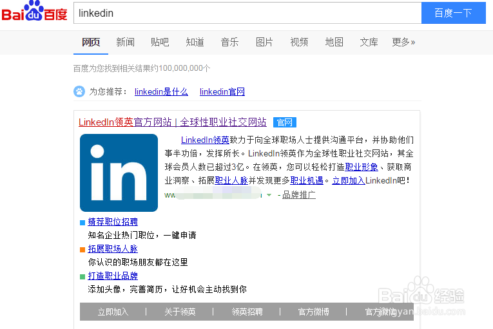493x329 pixels.
Task: Open the 打造职业品牌 link
Action: tap(113, 276)
